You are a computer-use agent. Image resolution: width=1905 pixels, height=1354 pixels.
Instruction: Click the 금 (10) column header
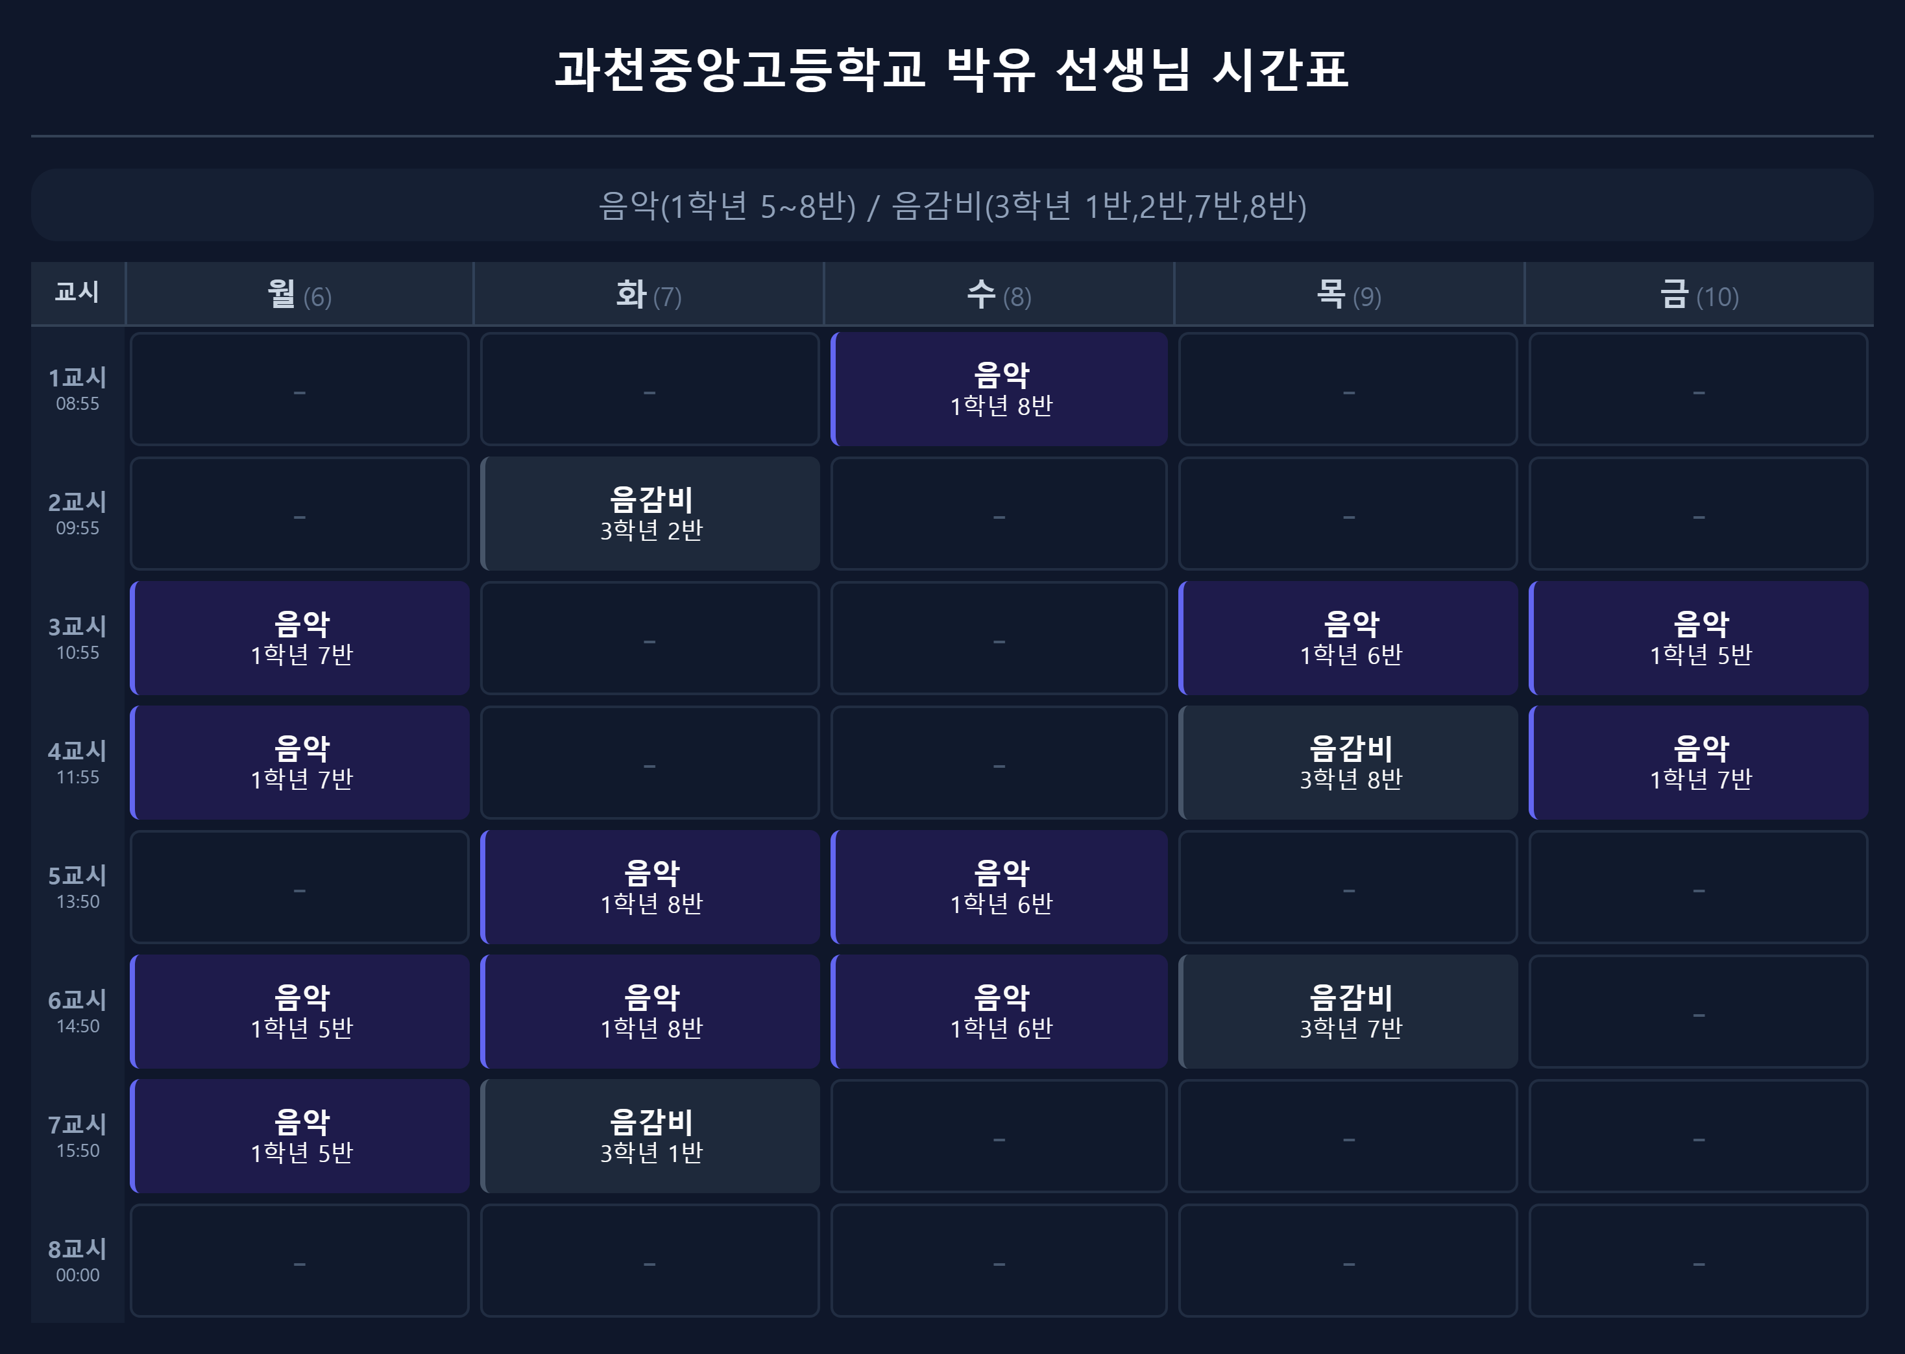coord(1699,294)
